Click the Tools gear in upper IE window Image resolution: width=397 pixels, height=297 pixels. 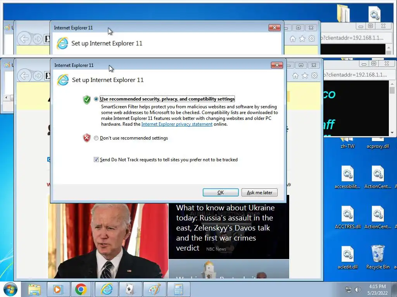[x=312, y=39]
